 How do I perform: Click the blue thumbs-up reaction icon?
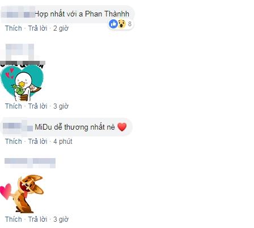[113, 24]
